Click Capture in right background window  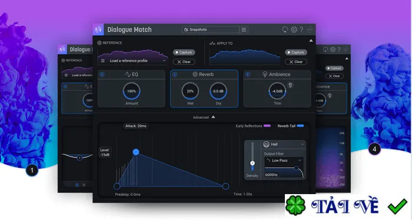pyautogui.click(x=334, y=68)
